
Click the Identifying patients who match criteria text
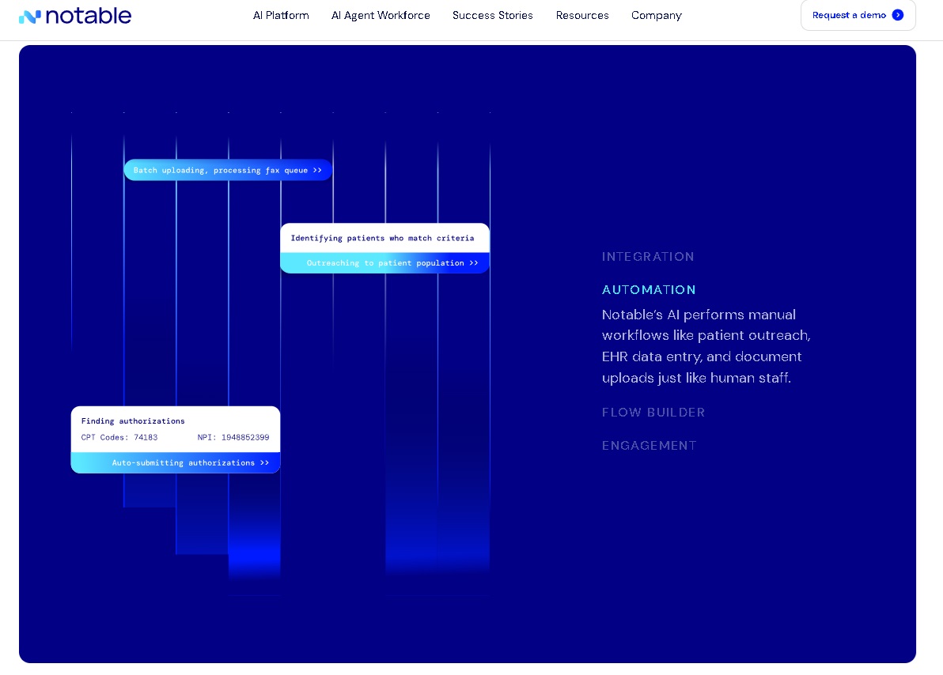point(382,238)
